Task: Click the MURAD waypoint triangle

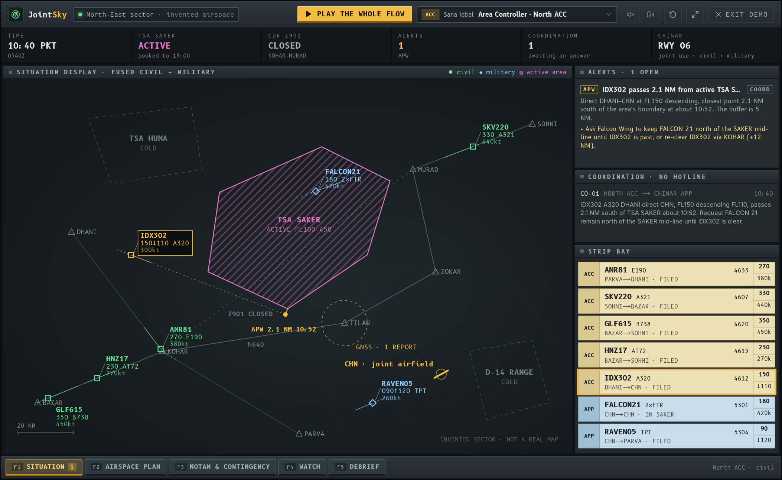Action: (x=413, y=169)
